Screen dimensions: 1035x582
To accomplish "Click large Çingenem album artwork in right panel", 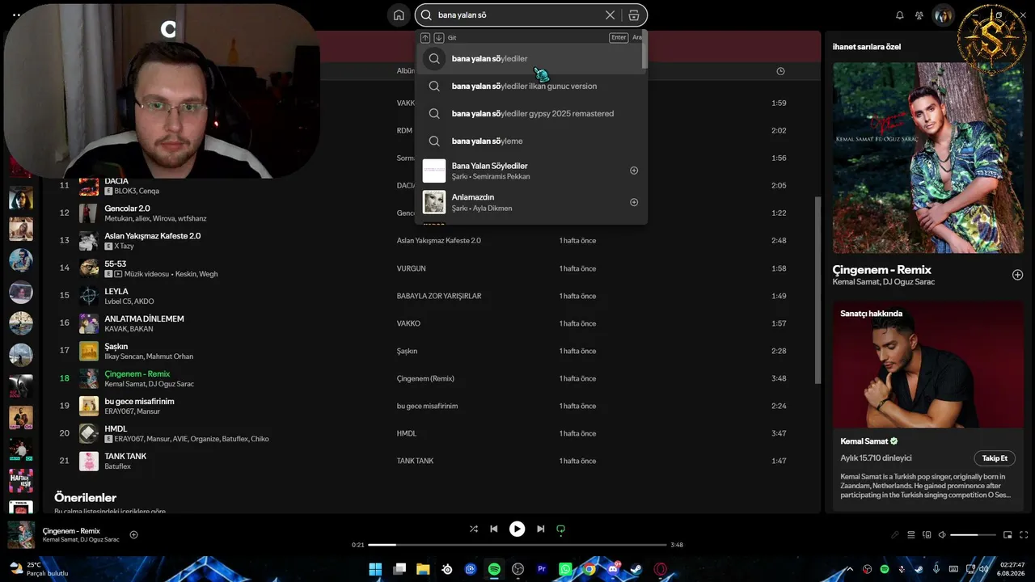I will [x=928, y=158].
